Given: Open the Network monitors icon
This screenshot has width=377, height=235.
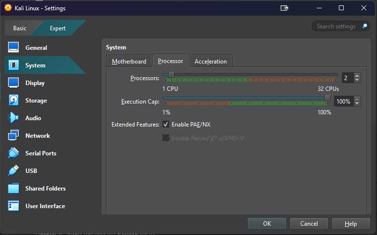Looking at the screenshot, I should click(14, 135).
